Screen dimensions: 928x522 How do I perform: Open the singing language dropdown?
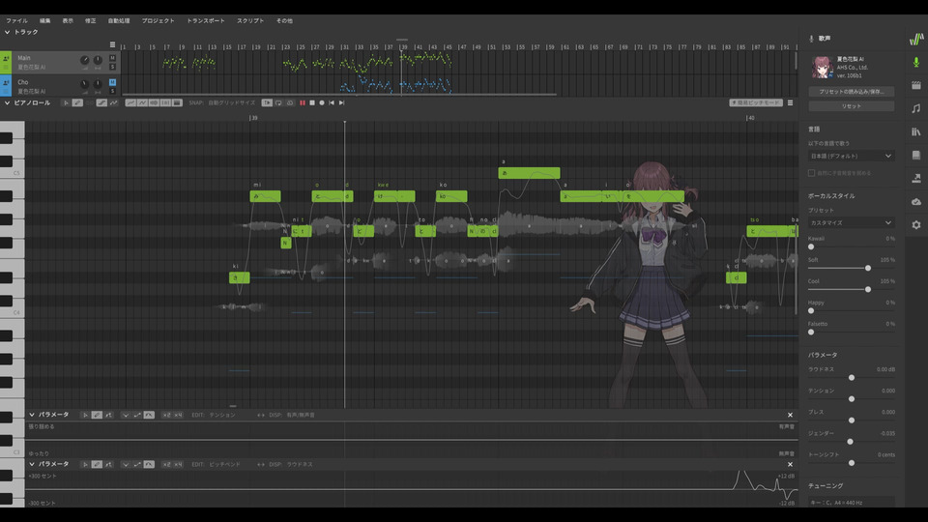click(x=851, y=157)
